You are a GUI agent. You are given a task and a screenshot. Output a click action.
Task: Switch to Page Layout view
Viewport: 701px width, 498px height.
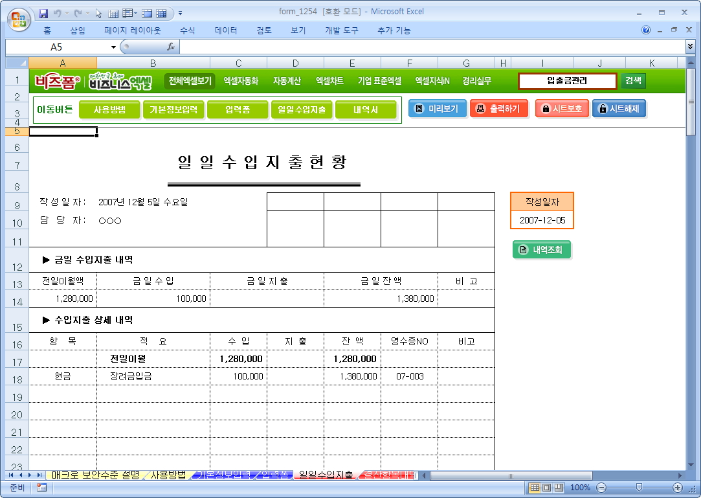[546, 488]
